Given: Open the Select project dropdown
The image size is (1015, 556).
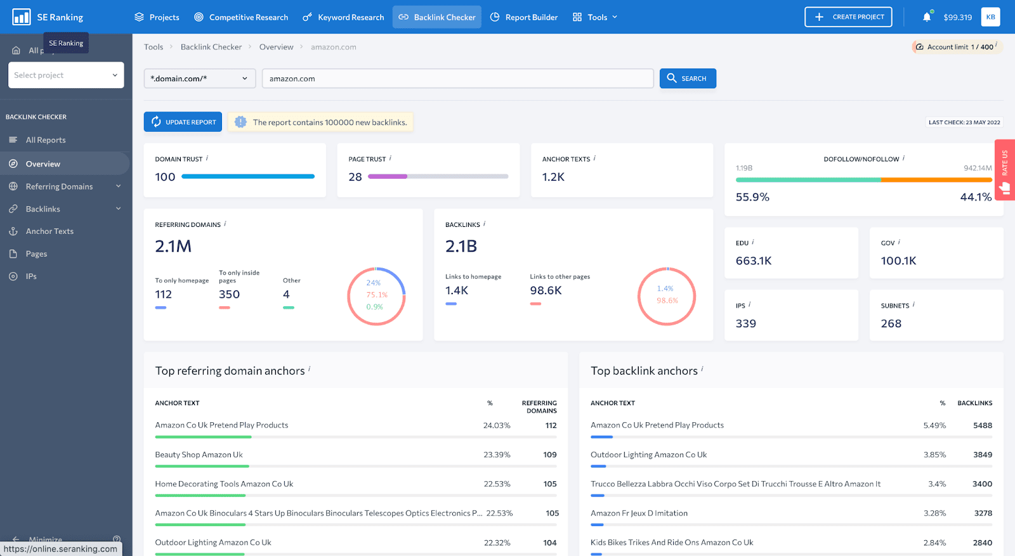Looking at the screenshot, I should (x=66, y=75).
